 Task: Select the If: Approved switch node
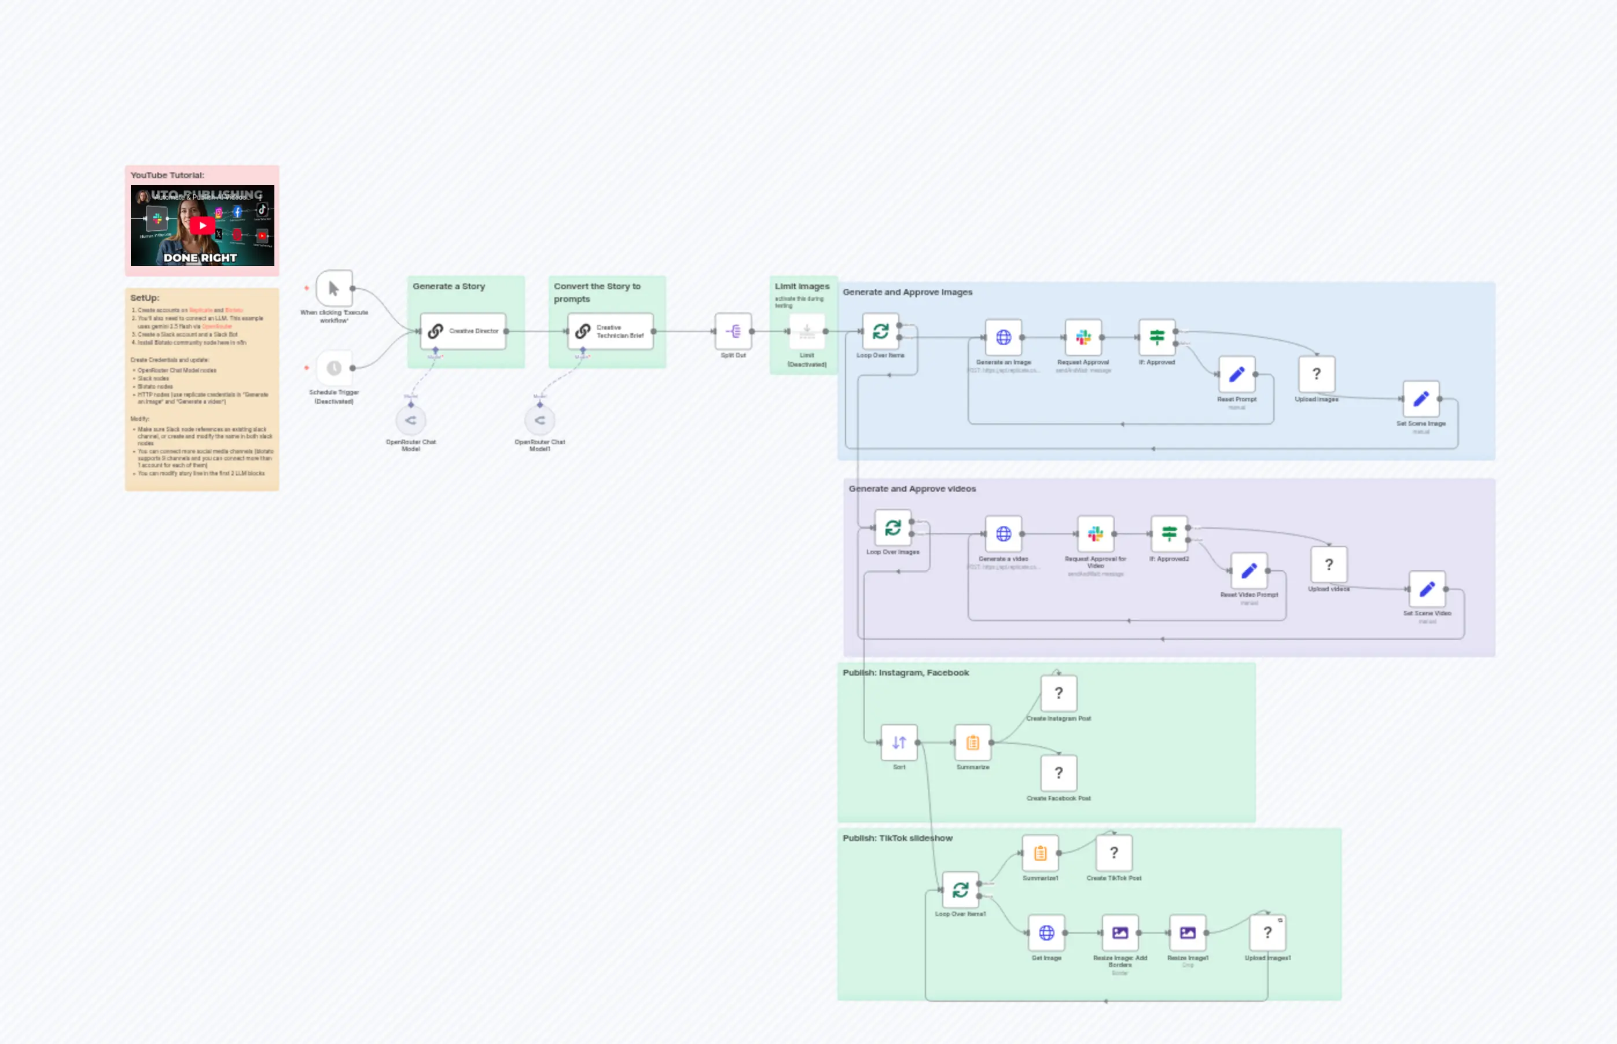pos(1156,337)
